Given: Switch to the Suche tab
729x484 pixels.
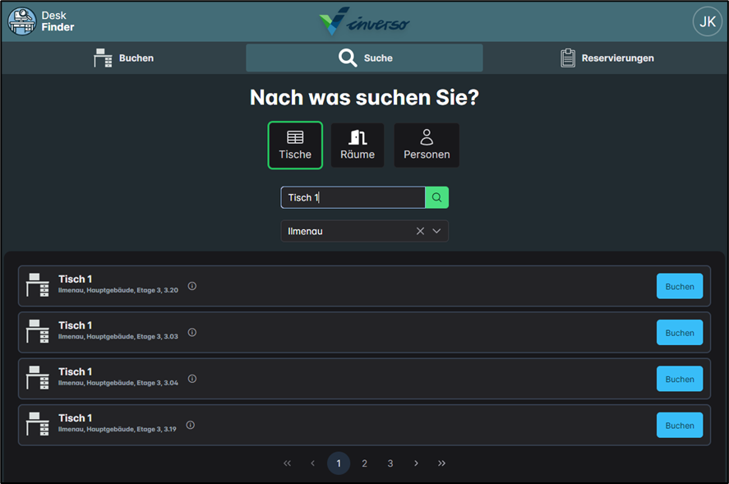Looking at the screenshot, I should pos(365,58).
